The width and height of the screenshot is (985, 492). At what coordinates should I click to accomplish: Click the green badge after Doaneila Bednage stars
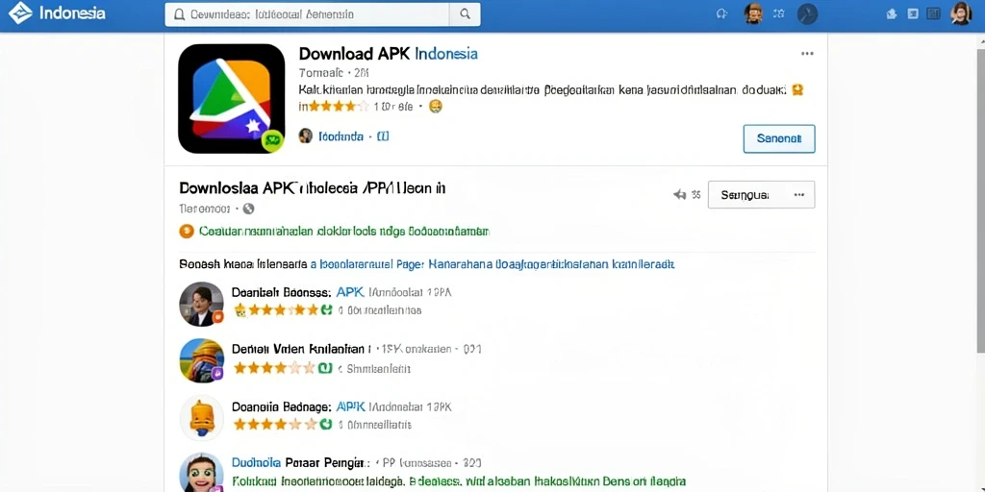pyautogui.click(x=326, y=424)
